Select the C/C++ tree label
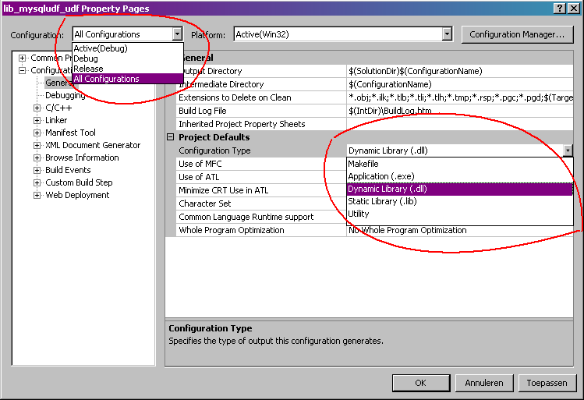Image resolution: width=584 pixels, height=400 pixels. (x=58, y=108)
